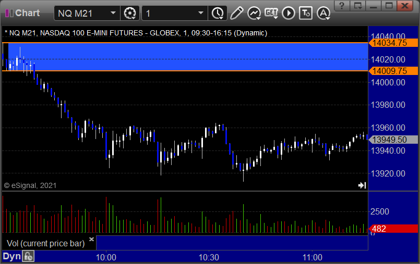420x264 pixels.
Task: Click the 14020.00 price axis label
Action: (x=388, y=59)
